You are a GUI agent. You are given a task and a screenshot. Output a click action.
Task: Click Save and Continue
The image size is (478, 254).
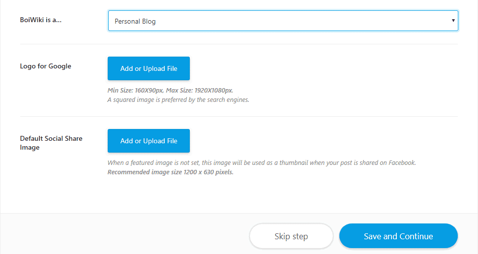click(398, 236)
